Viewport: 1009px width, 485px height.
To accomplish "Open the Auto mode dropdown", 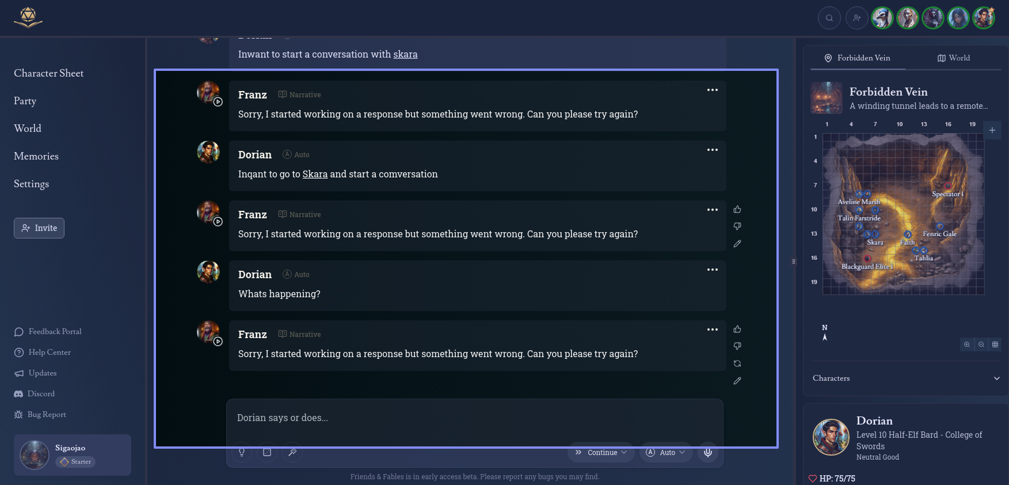I will click(666, 452).
